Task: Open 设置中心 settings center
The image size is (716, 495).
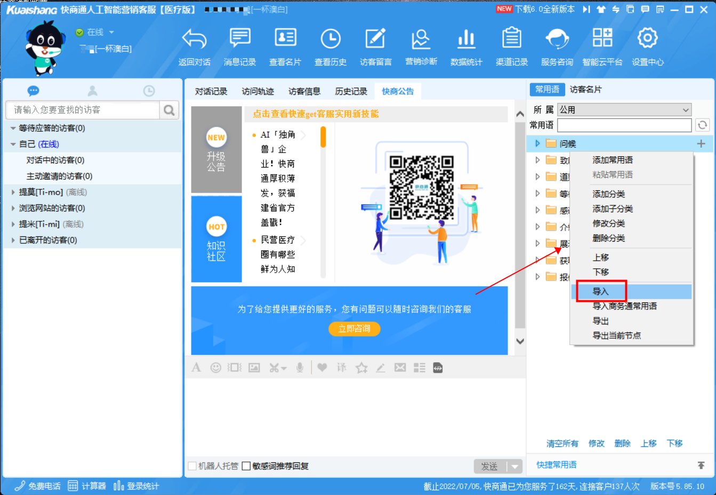Action: point(648,47)
